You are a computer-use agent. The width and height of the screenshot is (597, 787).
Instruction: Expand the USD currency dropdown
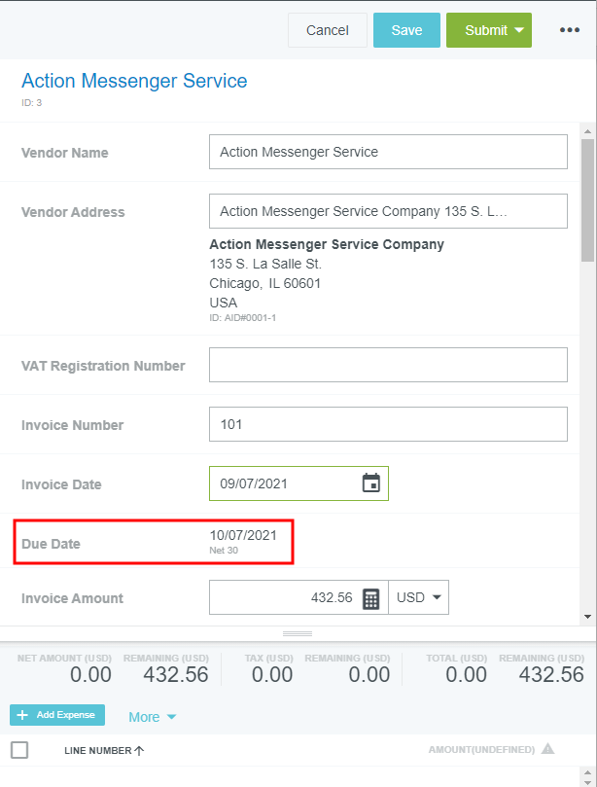click(419, 598)
